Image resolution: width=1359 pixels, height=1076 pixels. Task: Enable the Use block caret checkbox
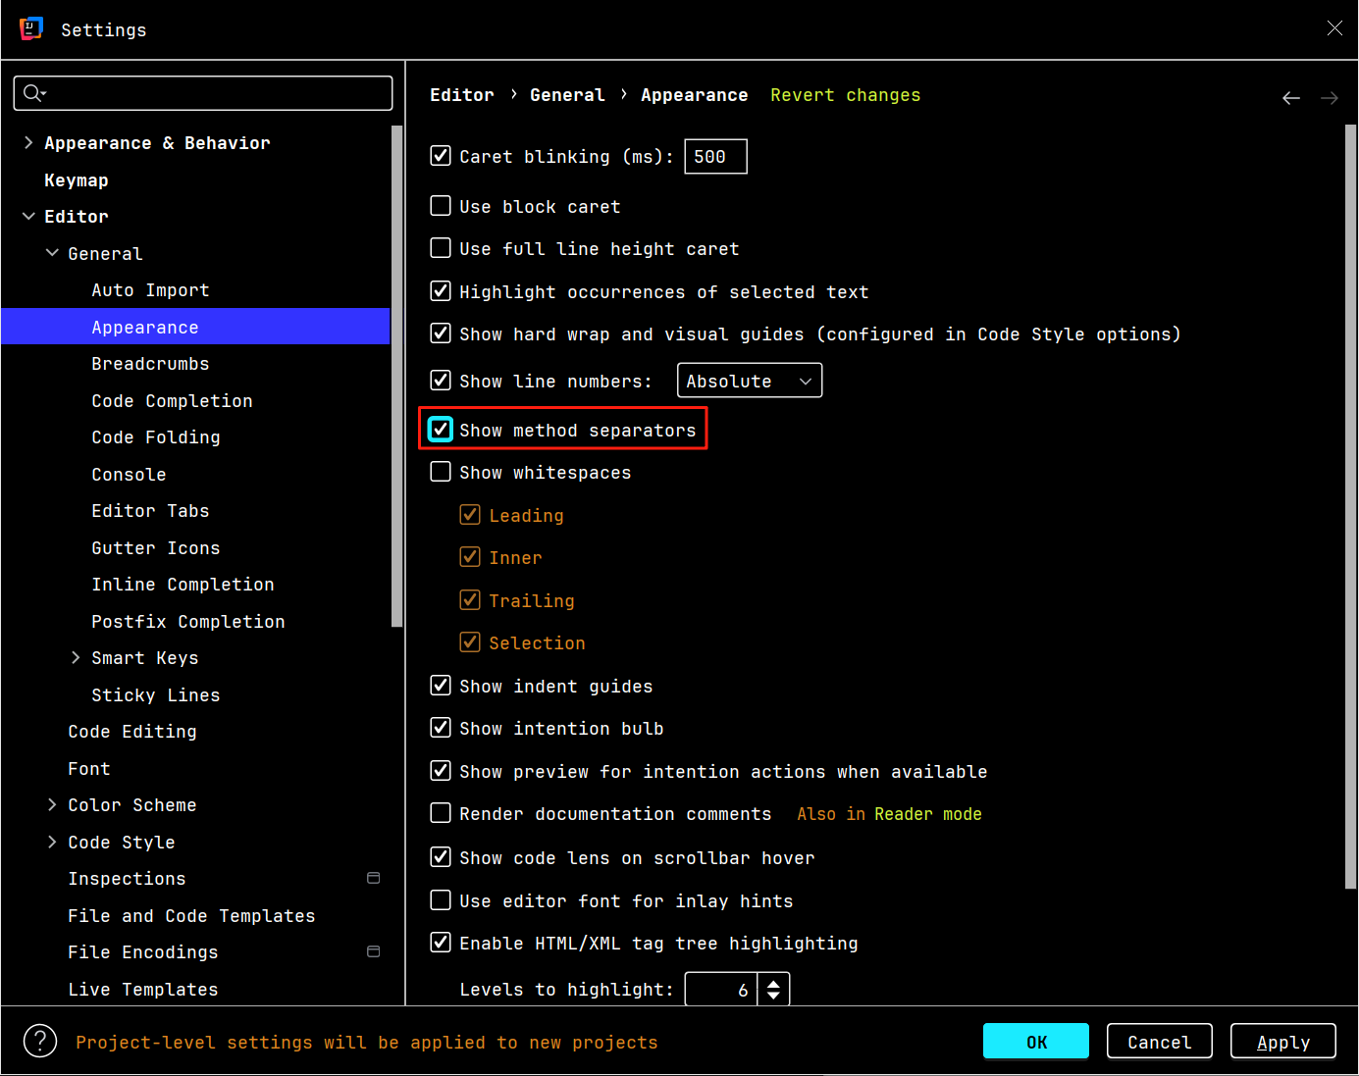[442, 206]
